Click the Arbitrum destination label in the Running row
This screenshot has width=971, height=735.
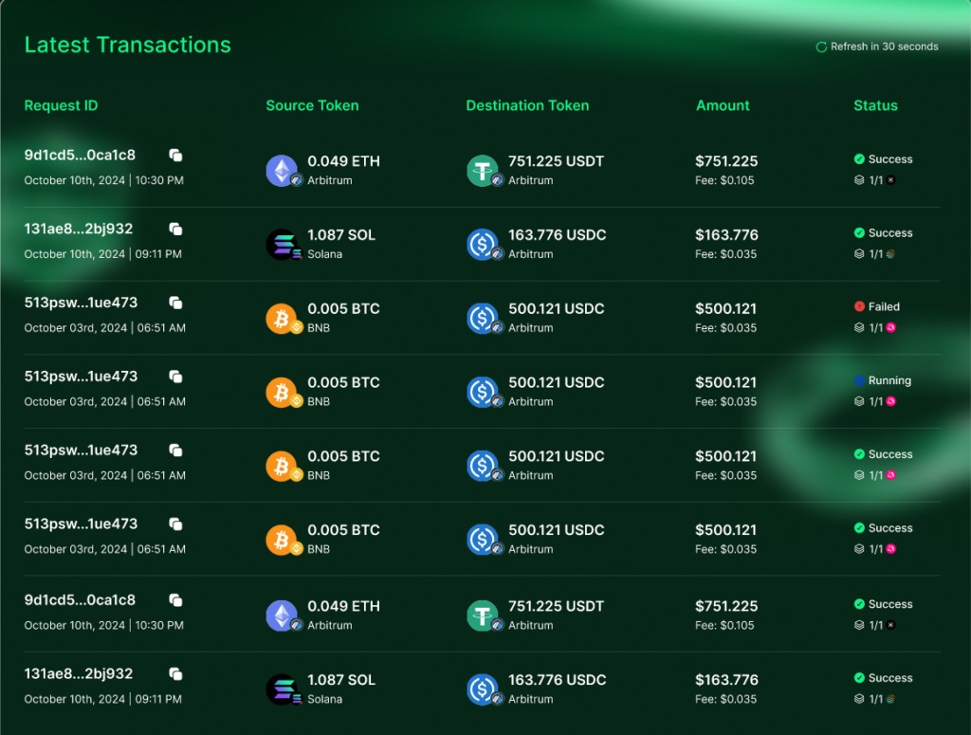tap(531, 401)
